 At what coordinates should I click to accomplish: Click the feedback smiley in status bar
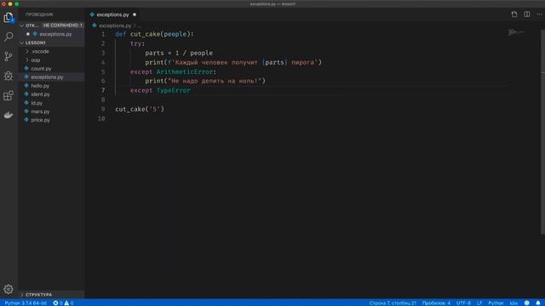pyautogui.click(x=527, y=303)
